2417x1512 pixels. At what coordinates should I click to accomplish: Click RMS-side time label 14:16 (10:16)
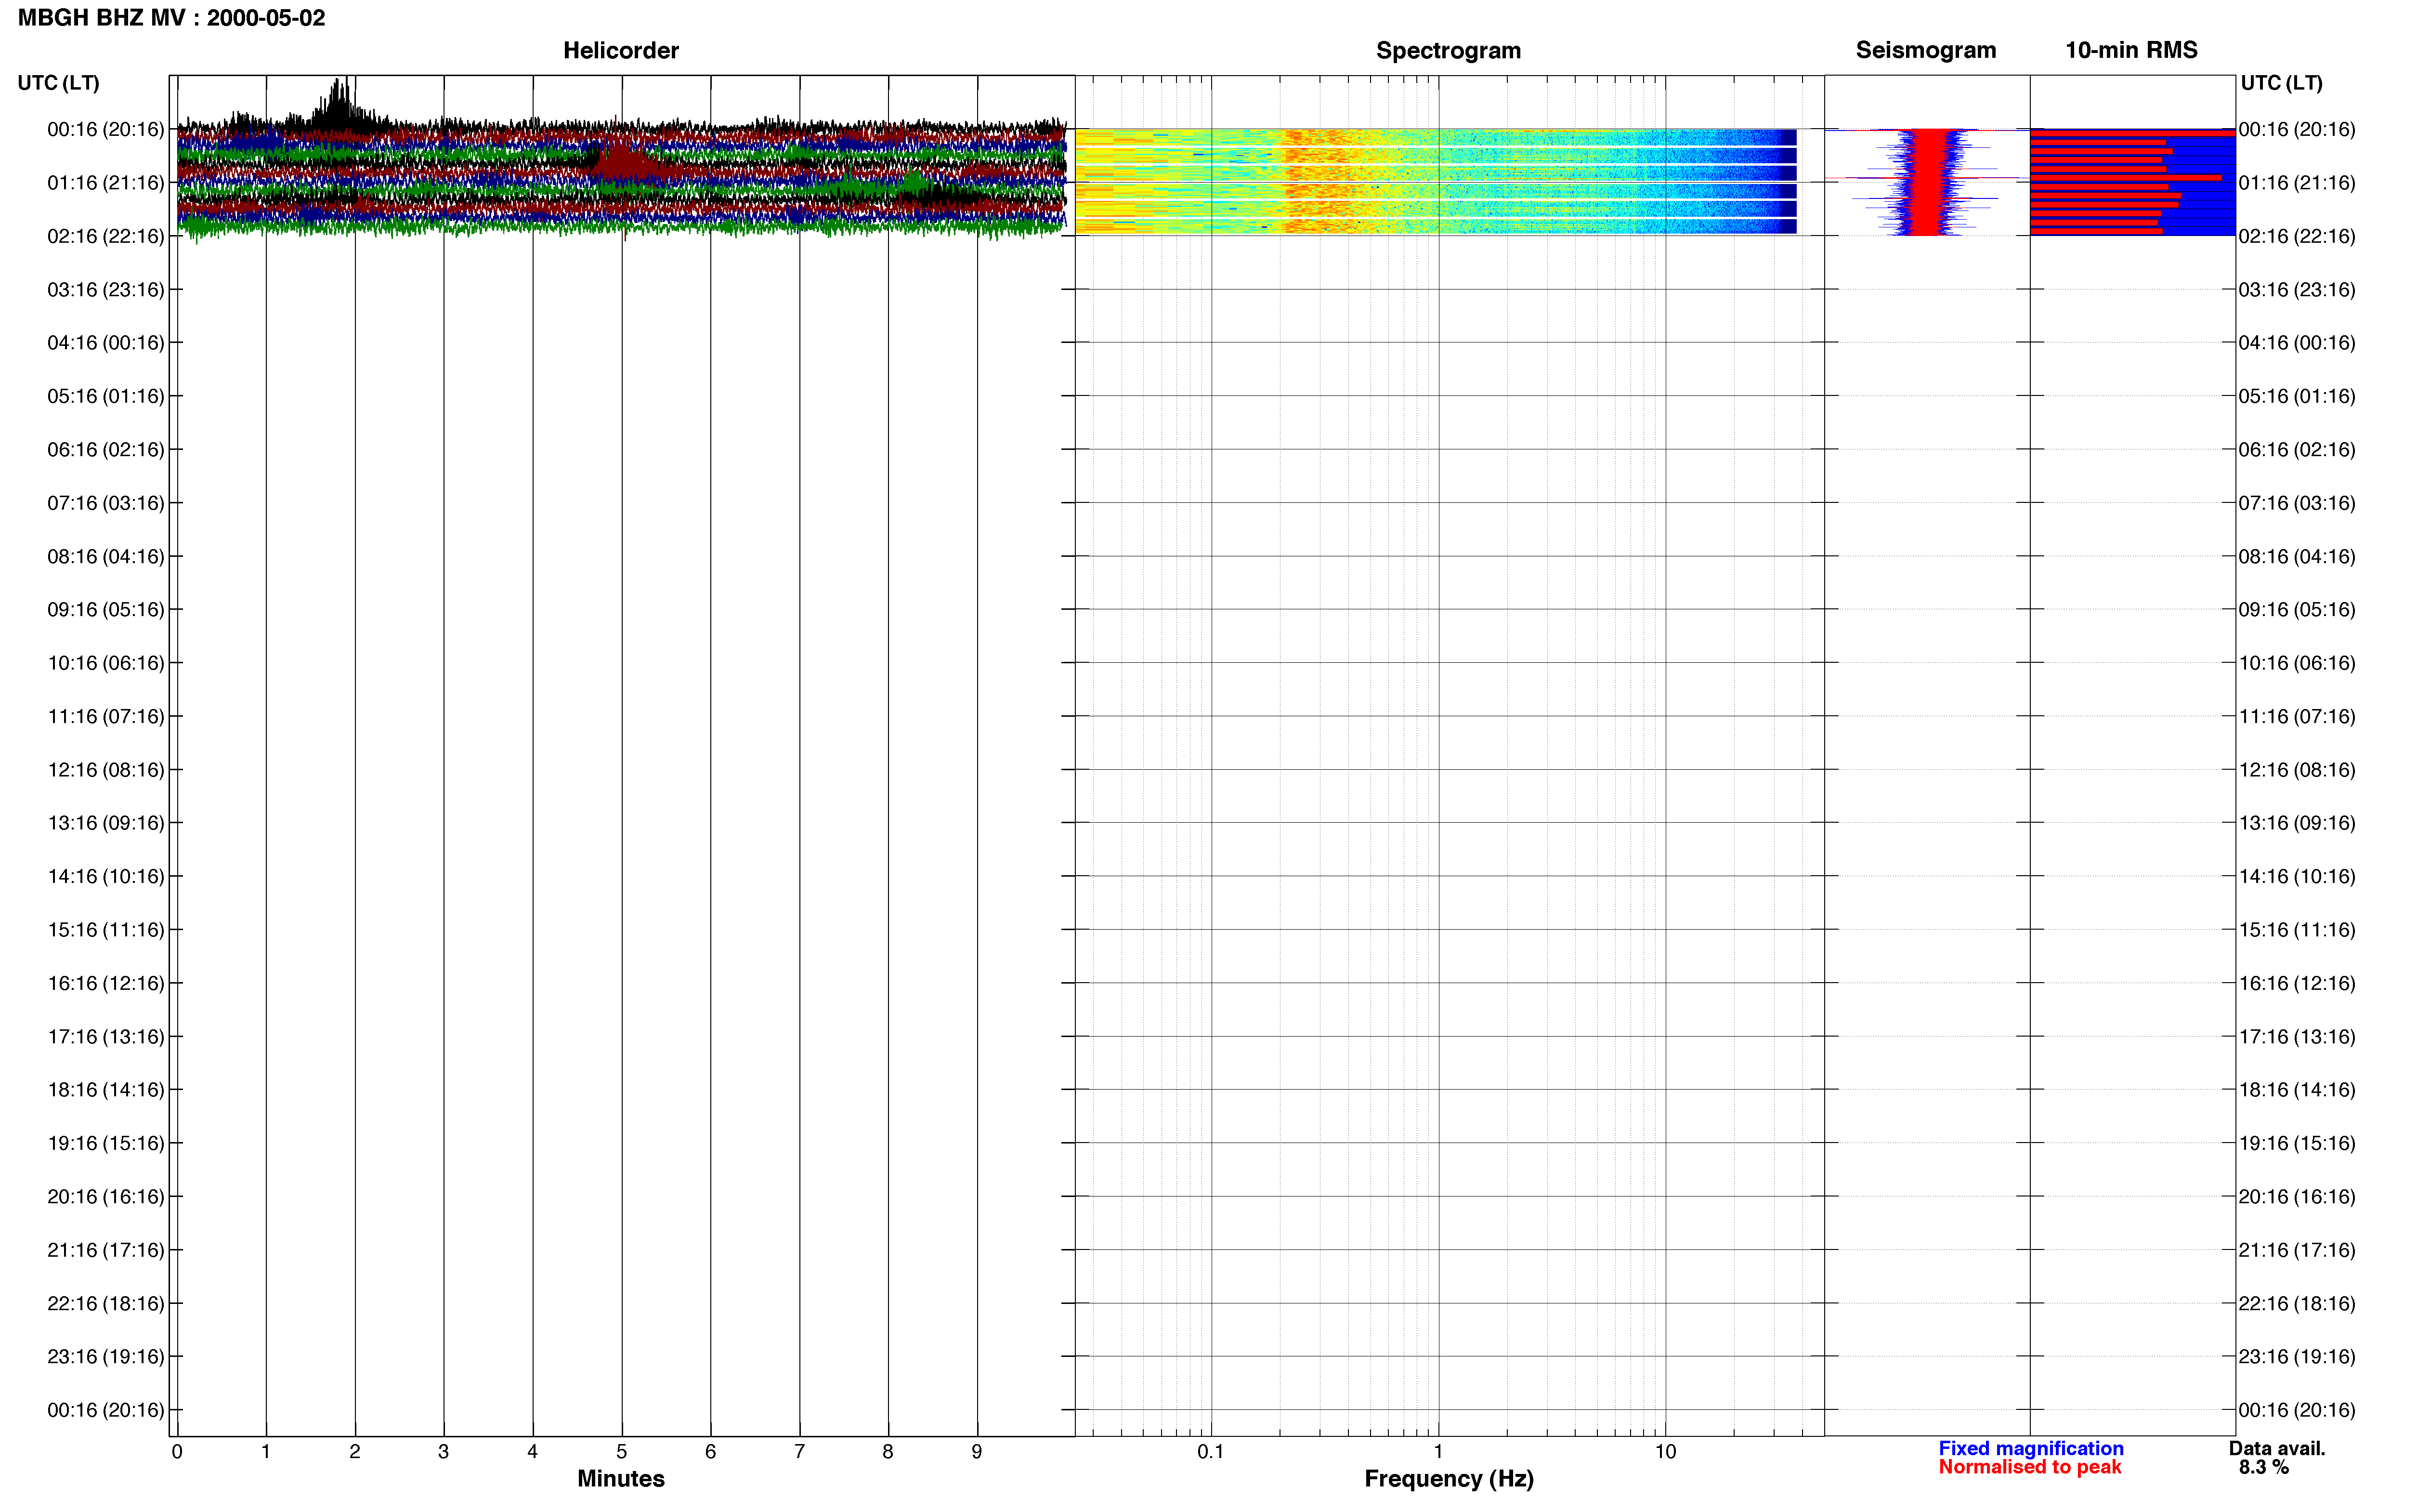(x=2297, y=876)
